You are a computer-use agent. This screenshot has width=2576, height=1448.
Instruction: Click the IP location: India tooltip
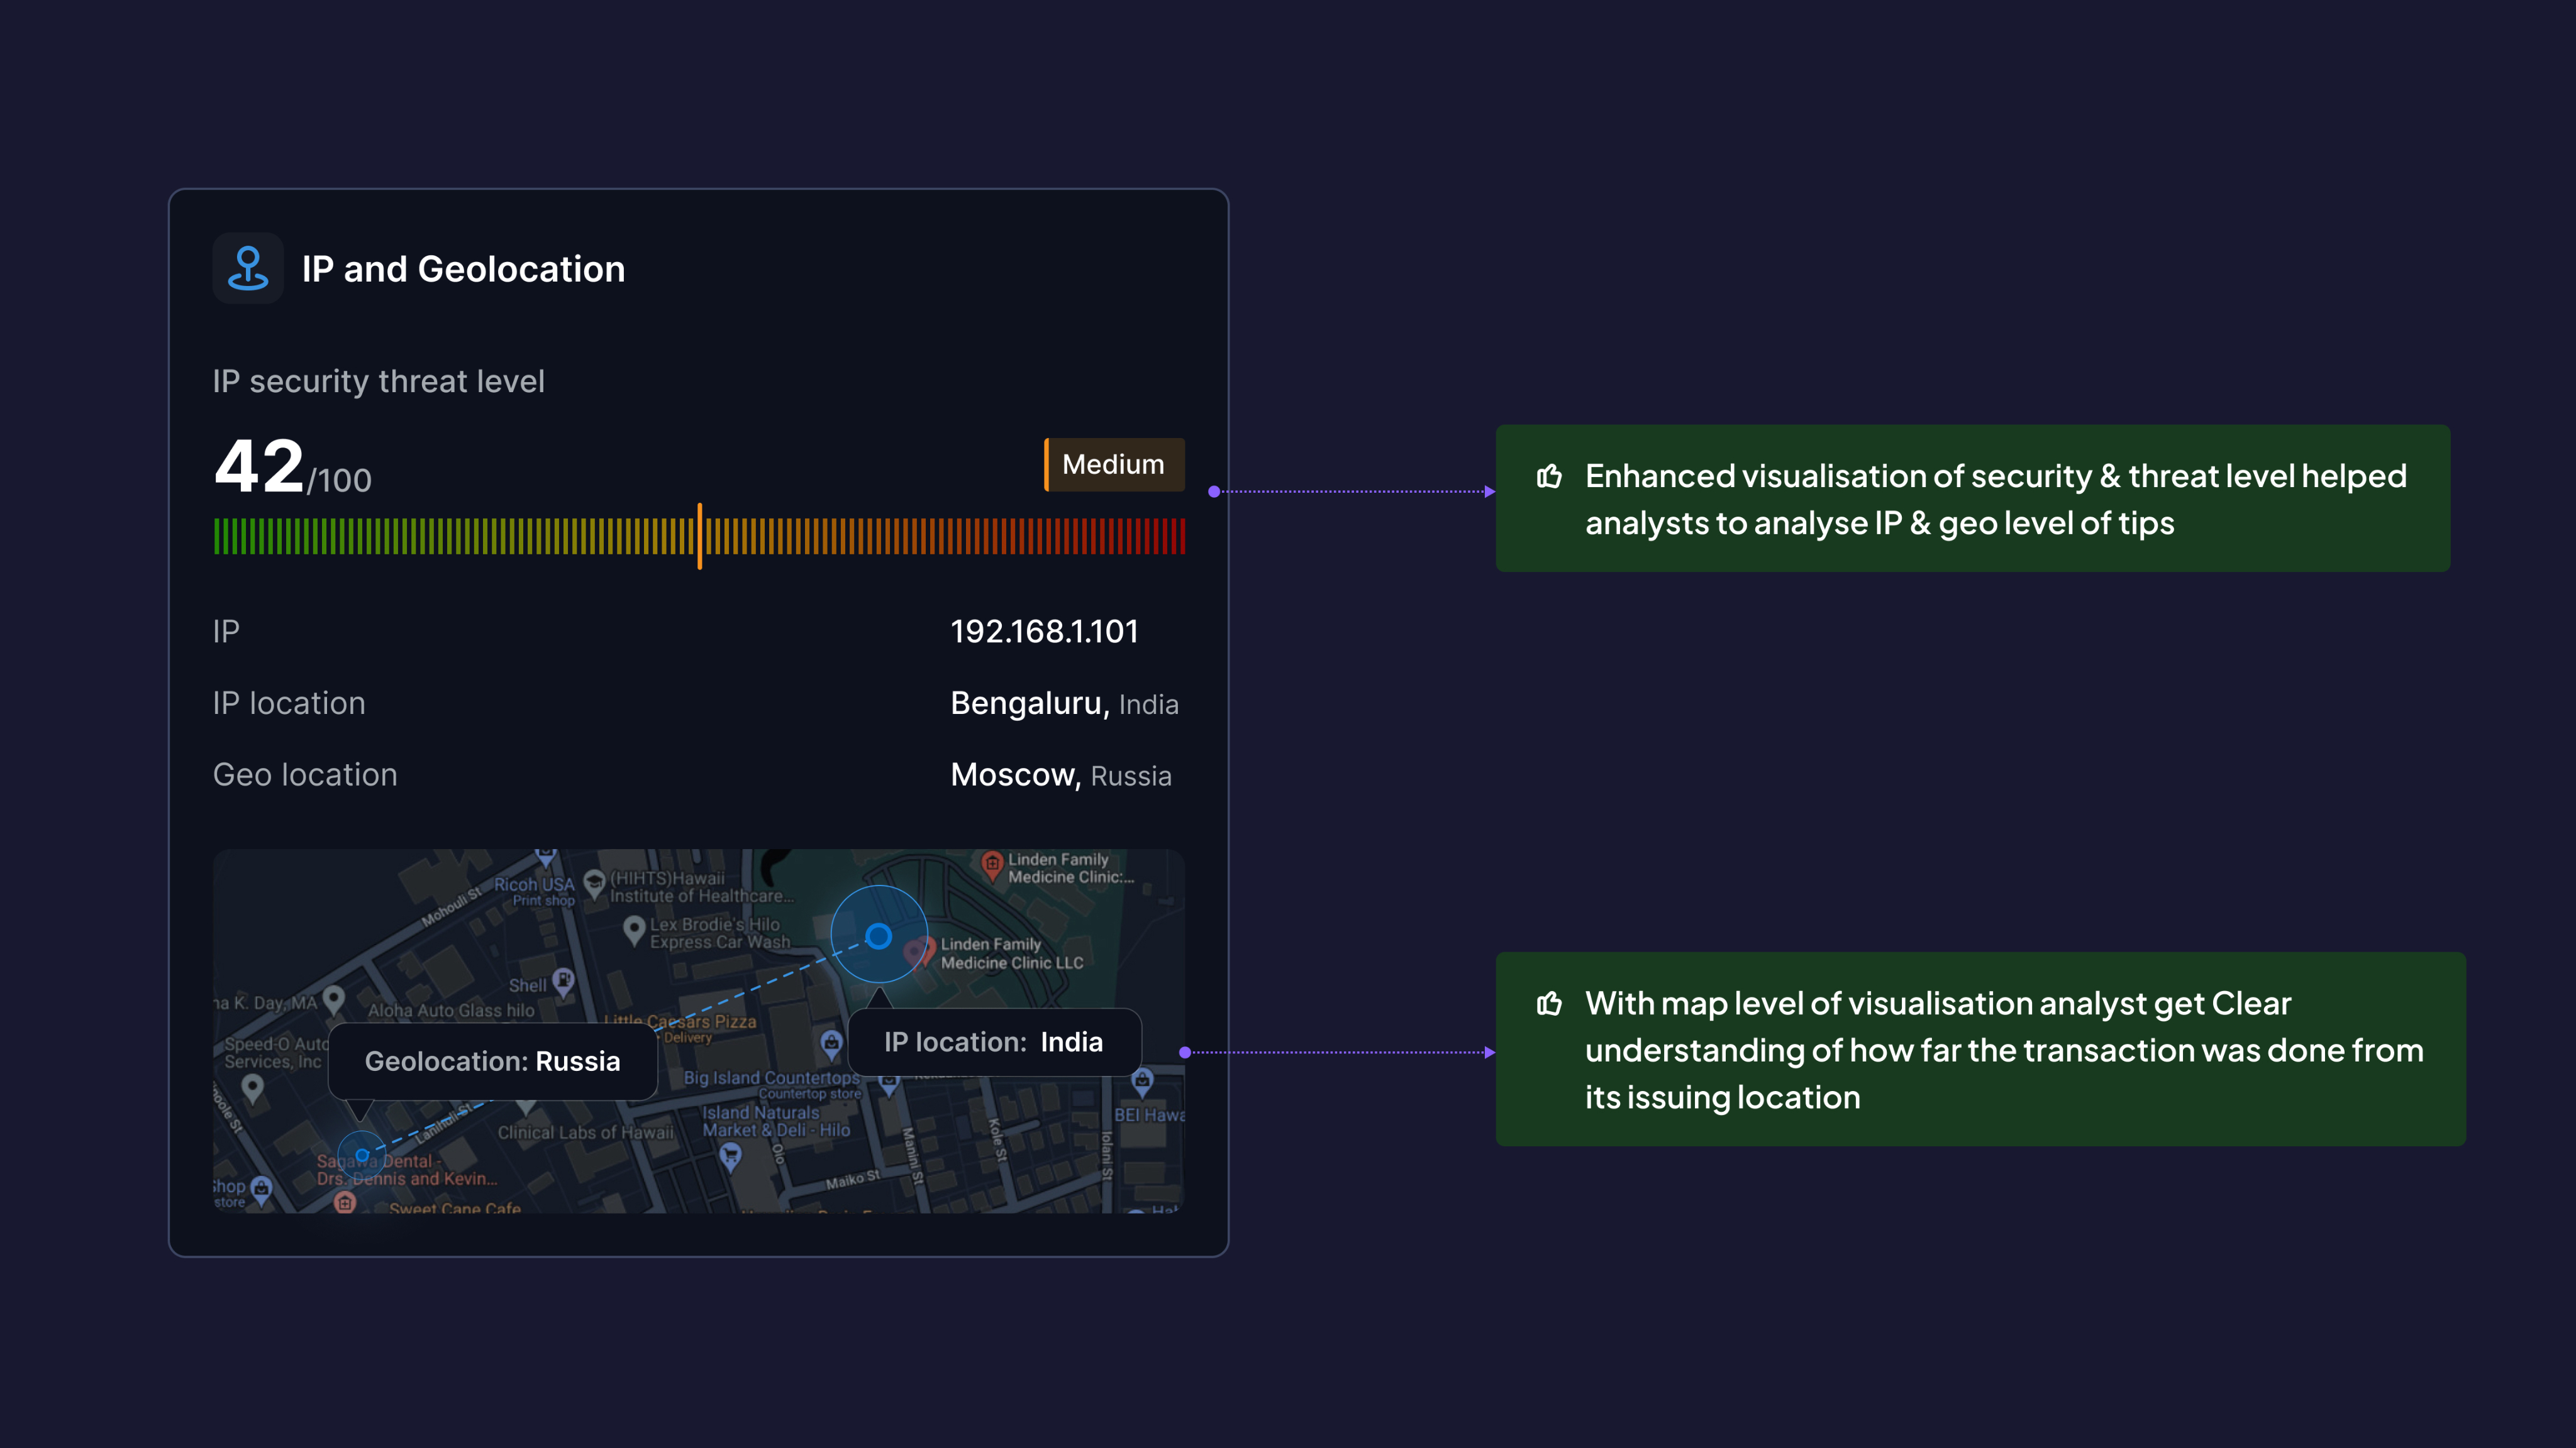click(x=994, y=1042)
